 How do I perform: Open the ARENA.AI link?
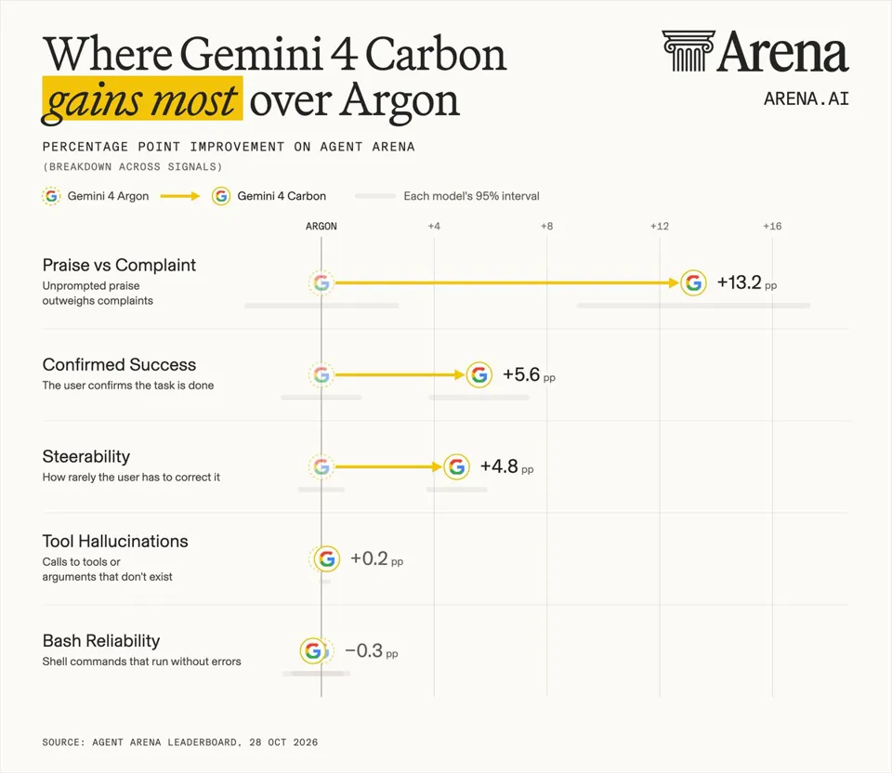pos(807,99)
